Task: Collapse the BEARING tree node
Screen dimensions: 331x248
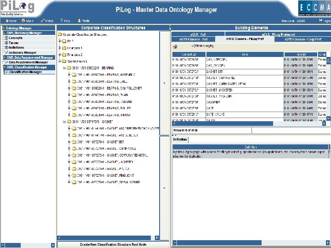Action: coord(64,68)
